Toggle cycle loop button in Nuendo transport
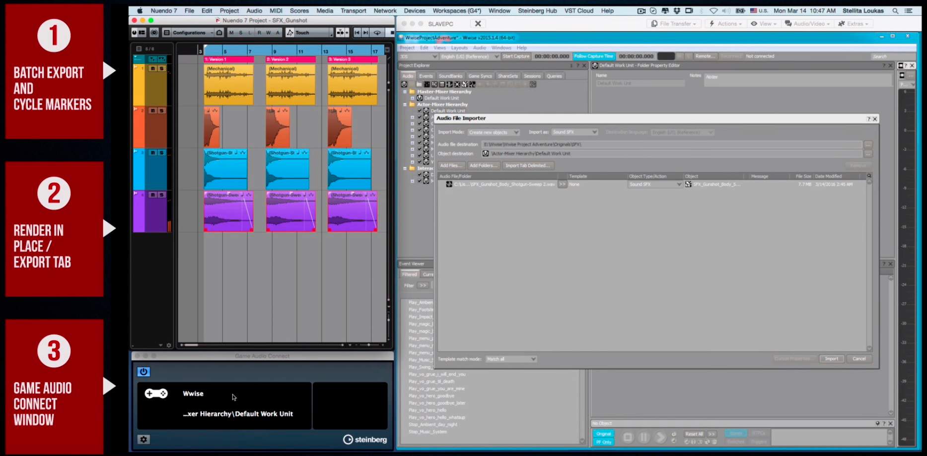The width and height of the screenshot is (927, 456). click(x=377, y=33)
